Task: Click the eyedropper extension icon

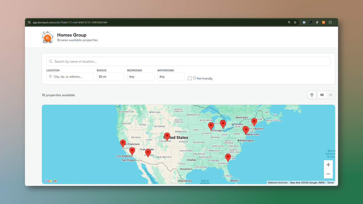Action: [311, 22]
